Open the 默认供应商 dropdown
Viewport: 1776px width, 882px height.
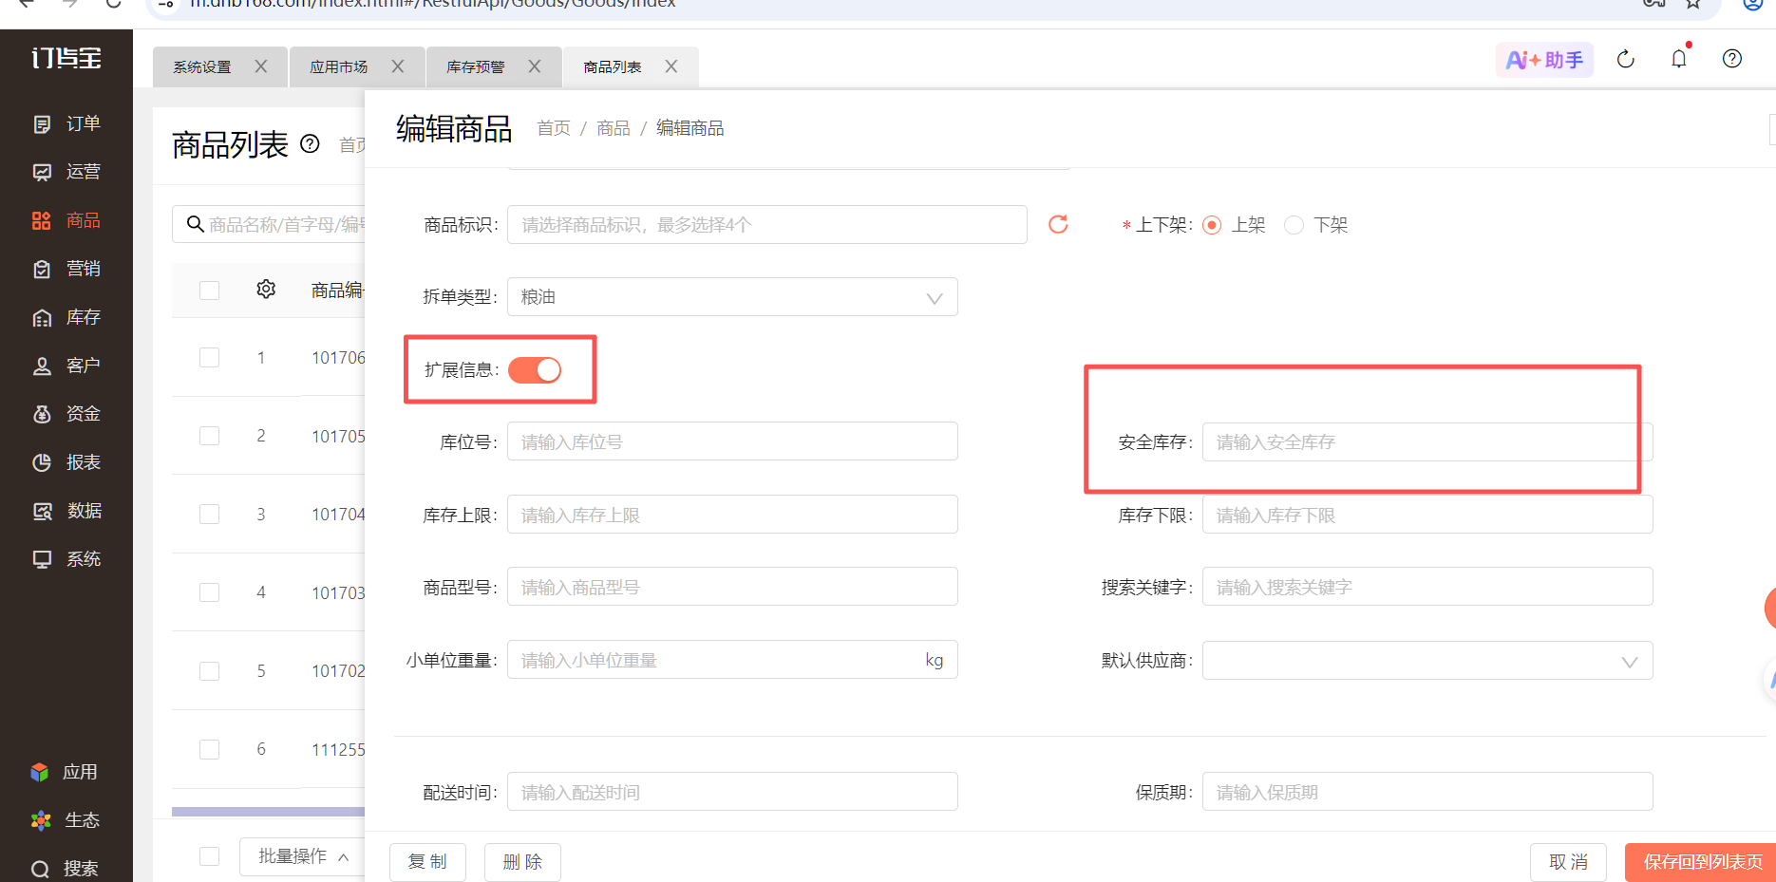[1427, 661]
